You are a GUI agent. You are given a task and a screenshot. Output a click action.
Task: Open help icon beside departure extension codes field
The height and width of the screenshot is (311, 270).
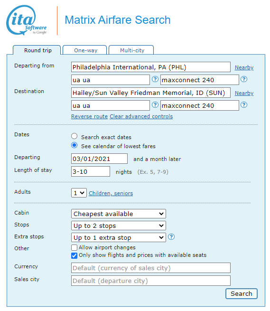click(x=244, y=79)
